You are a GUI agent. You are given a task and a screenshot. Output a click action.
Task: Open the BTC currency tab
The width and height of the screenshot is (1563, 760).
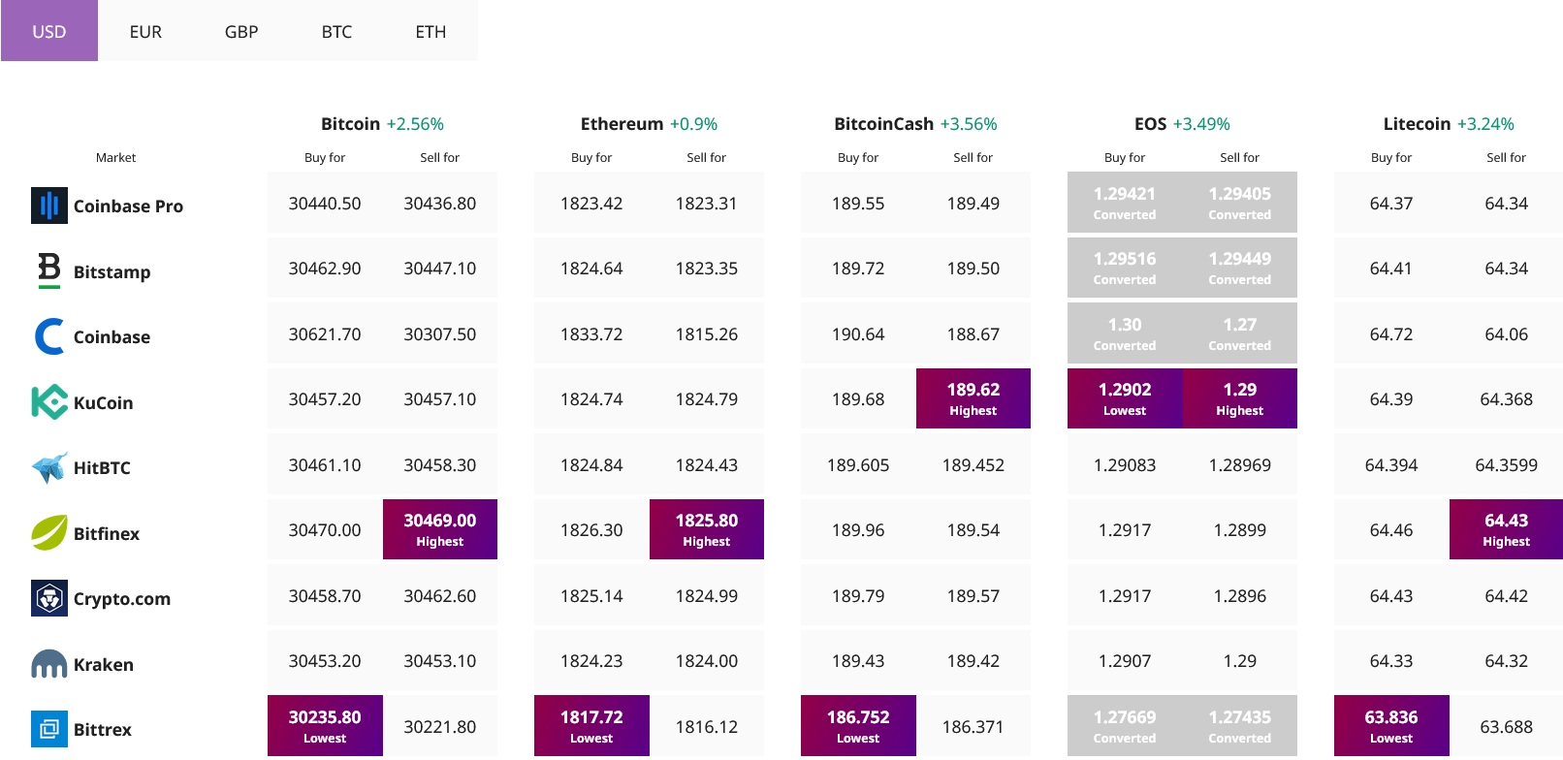tap(336, 31)
